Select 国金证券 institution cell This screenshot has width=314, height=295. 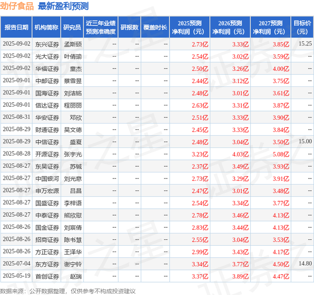[x=47, y=227]
